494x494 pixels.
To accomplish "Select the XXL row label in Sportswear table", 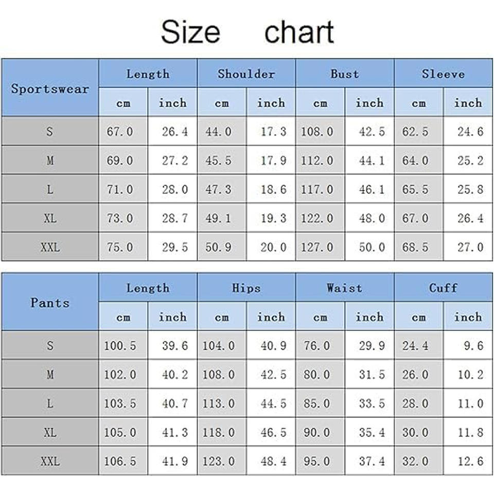I will (50, 247).
